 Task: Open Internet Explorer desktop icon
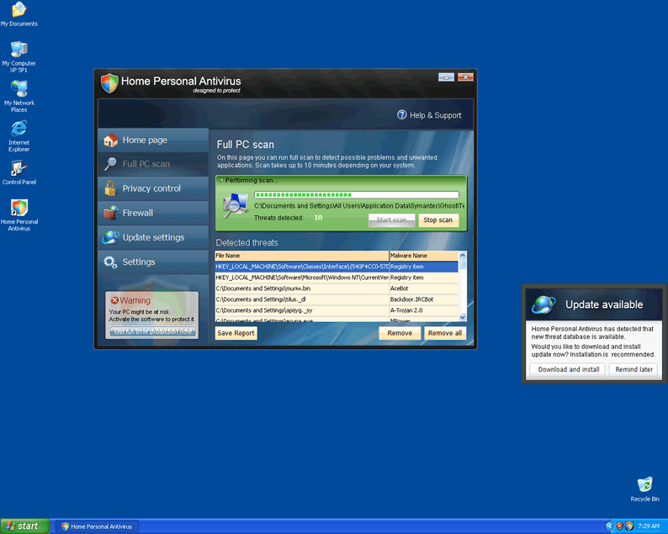[x=19, y=129]
